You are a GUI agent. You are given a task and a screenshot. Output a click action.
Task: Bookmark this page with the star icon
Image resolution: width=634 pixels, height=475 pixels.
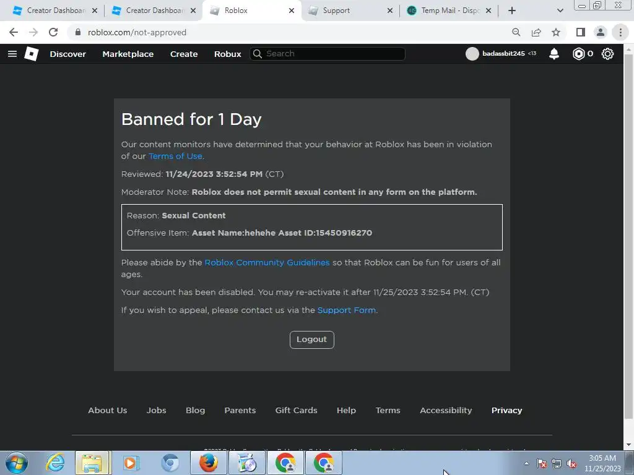point(556,32)
